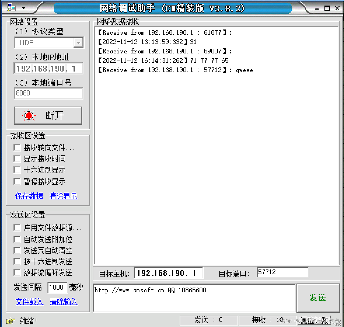344x327 pixels.
Task: Click the 文件载入 link
Action: (29, 302)
